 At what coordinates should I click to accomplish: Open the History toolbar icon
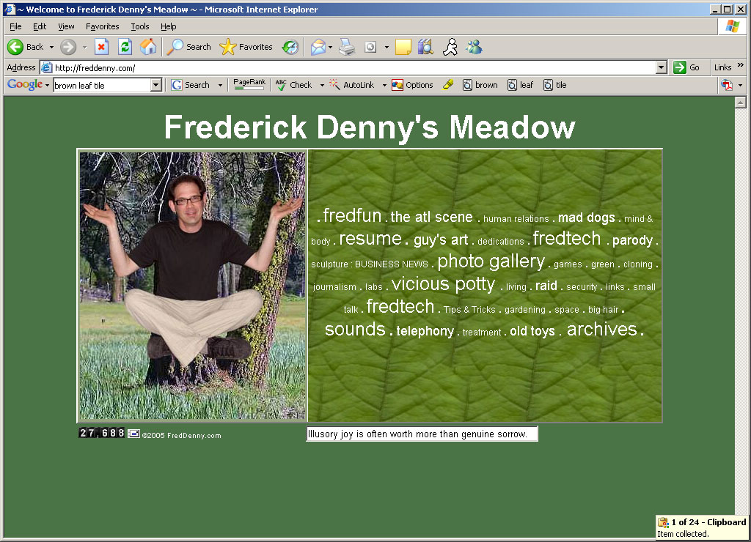(x=290, y=47)
